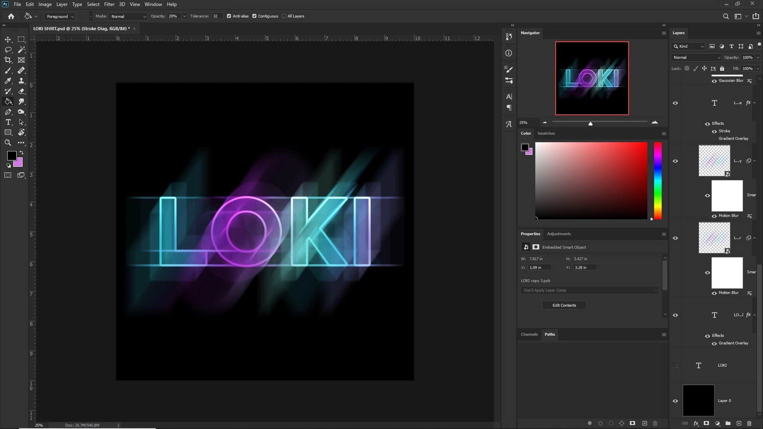Screen dimensions: 763x429
Task: Select the Crop tool
Action: [8, 60]
